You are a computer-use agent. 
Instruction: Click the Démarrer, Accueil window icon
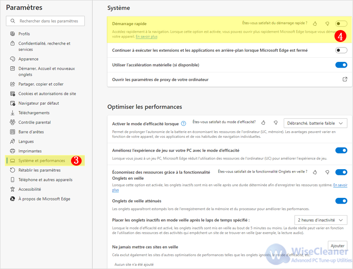pos(13,68)
